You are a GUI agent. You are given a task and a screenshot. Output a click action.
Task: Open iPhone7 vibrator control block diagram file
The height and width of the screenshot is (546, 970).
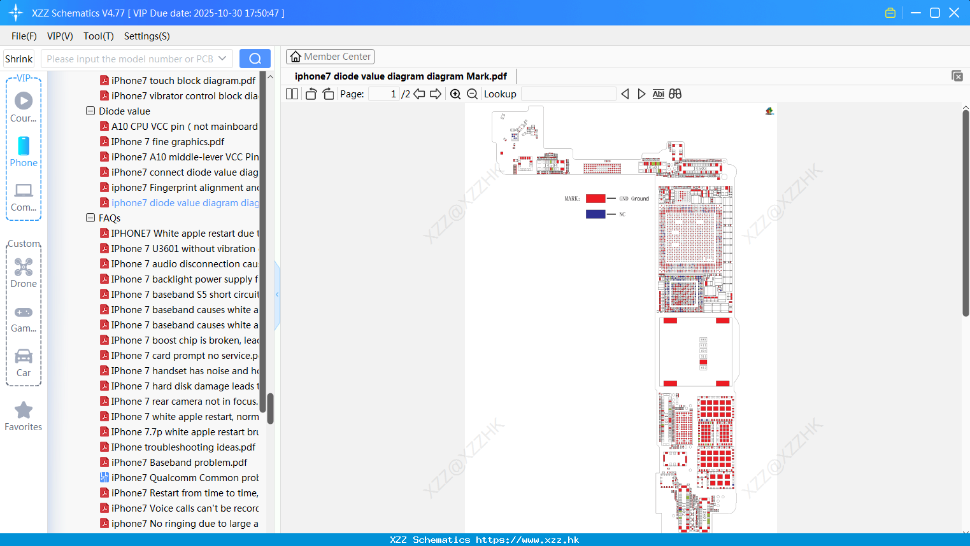click(178, 95)
